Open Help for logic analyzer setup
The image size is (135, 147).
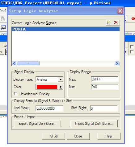[109, 136]
